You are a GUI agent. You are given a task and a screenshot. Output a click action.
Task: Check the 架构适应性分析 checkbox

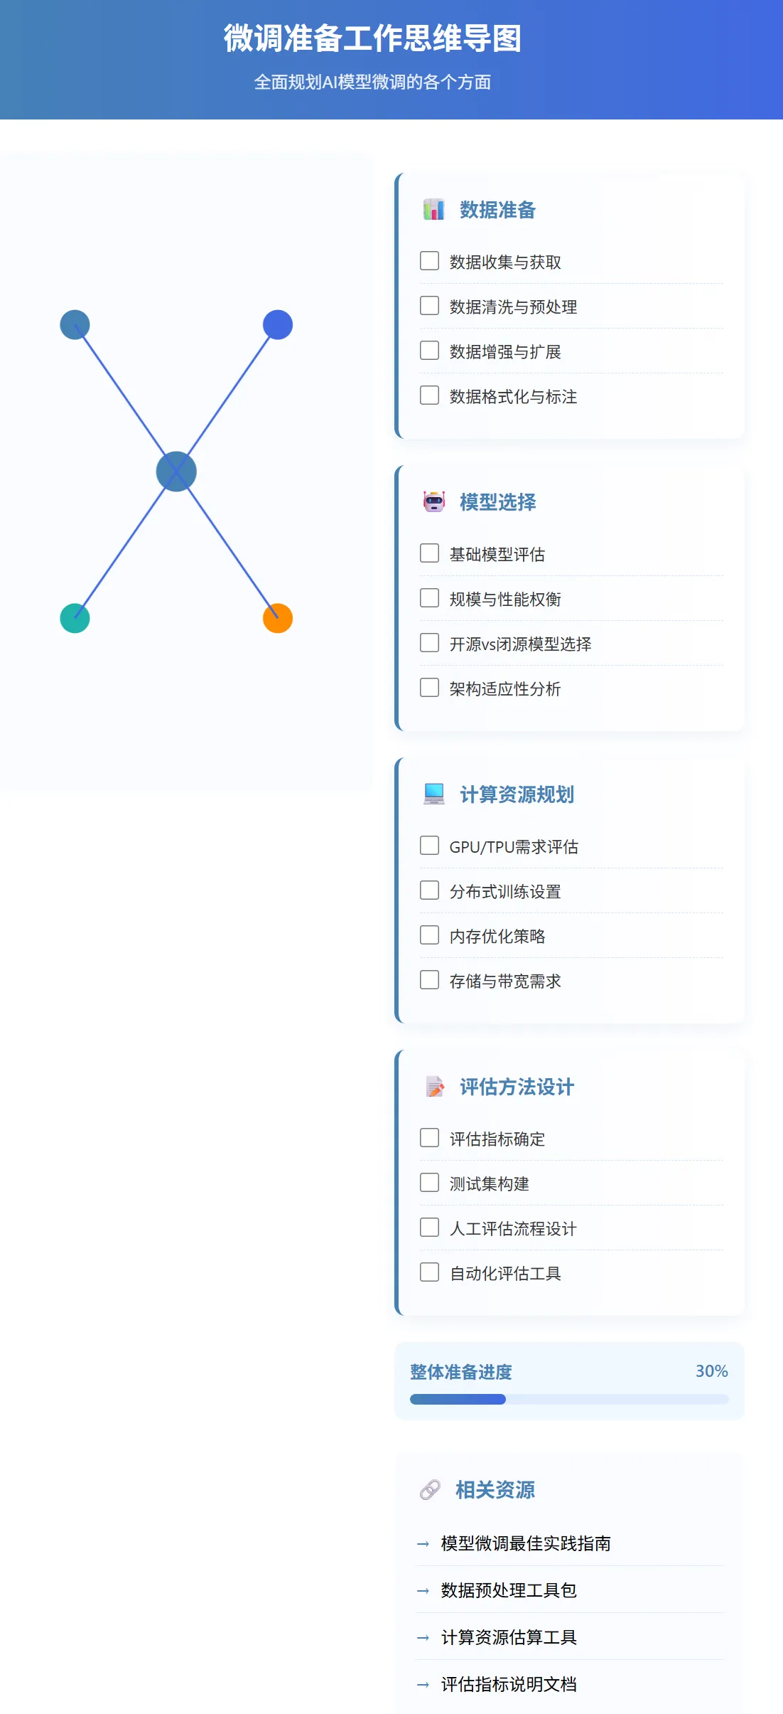429,687
